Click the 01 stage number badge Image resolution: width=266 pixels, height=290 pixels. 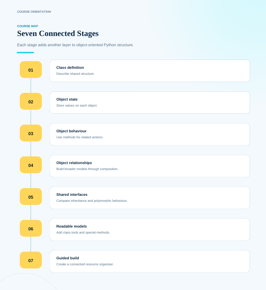pos(31,70)
